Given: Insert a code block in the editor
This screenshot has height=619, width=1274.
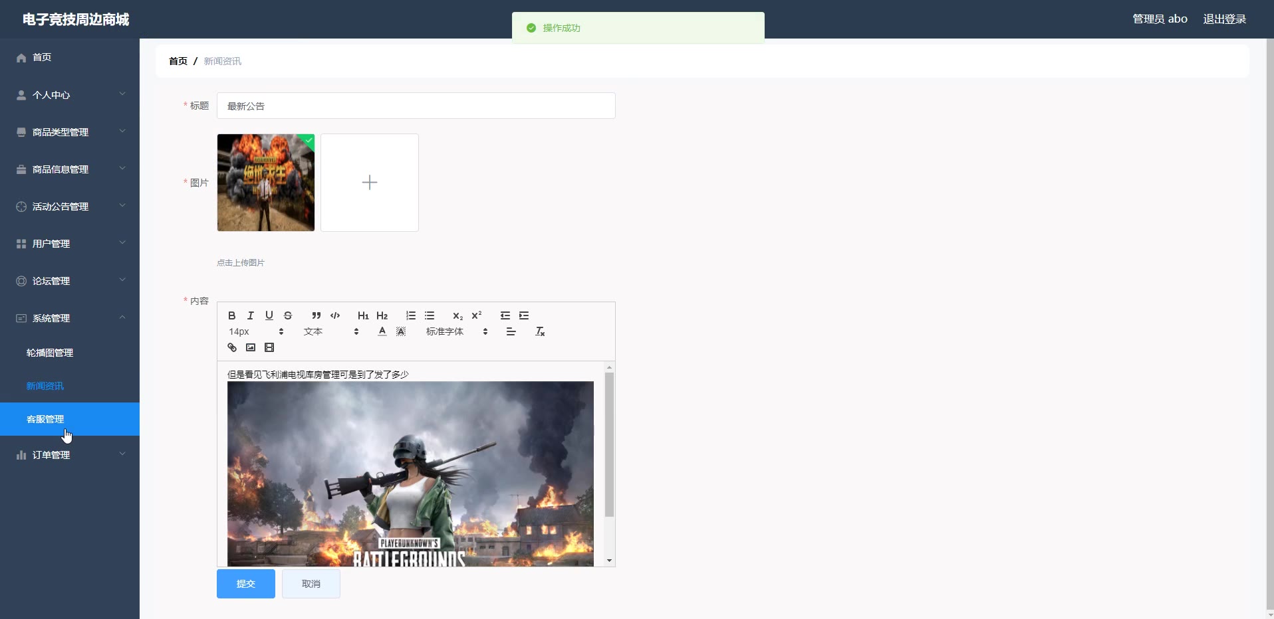Looking at the screenshot, I should tap(335, 315).
